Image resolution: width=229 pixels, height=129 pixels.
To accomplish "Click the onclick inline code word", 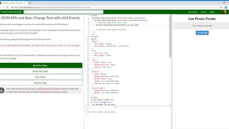I will (19, 55).
